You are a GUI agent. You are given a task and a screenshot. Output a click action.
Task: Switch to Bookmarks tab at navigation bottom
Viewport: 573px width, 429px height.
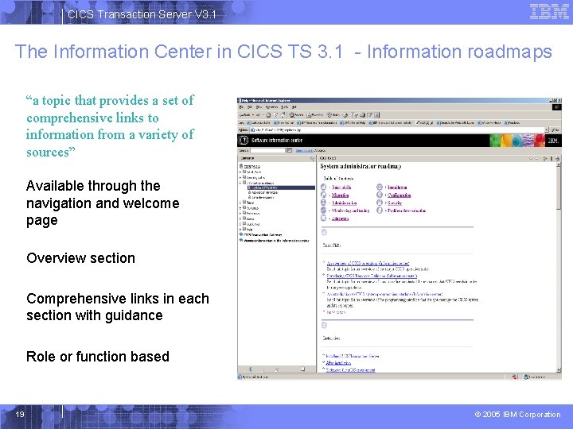[302, 369]
